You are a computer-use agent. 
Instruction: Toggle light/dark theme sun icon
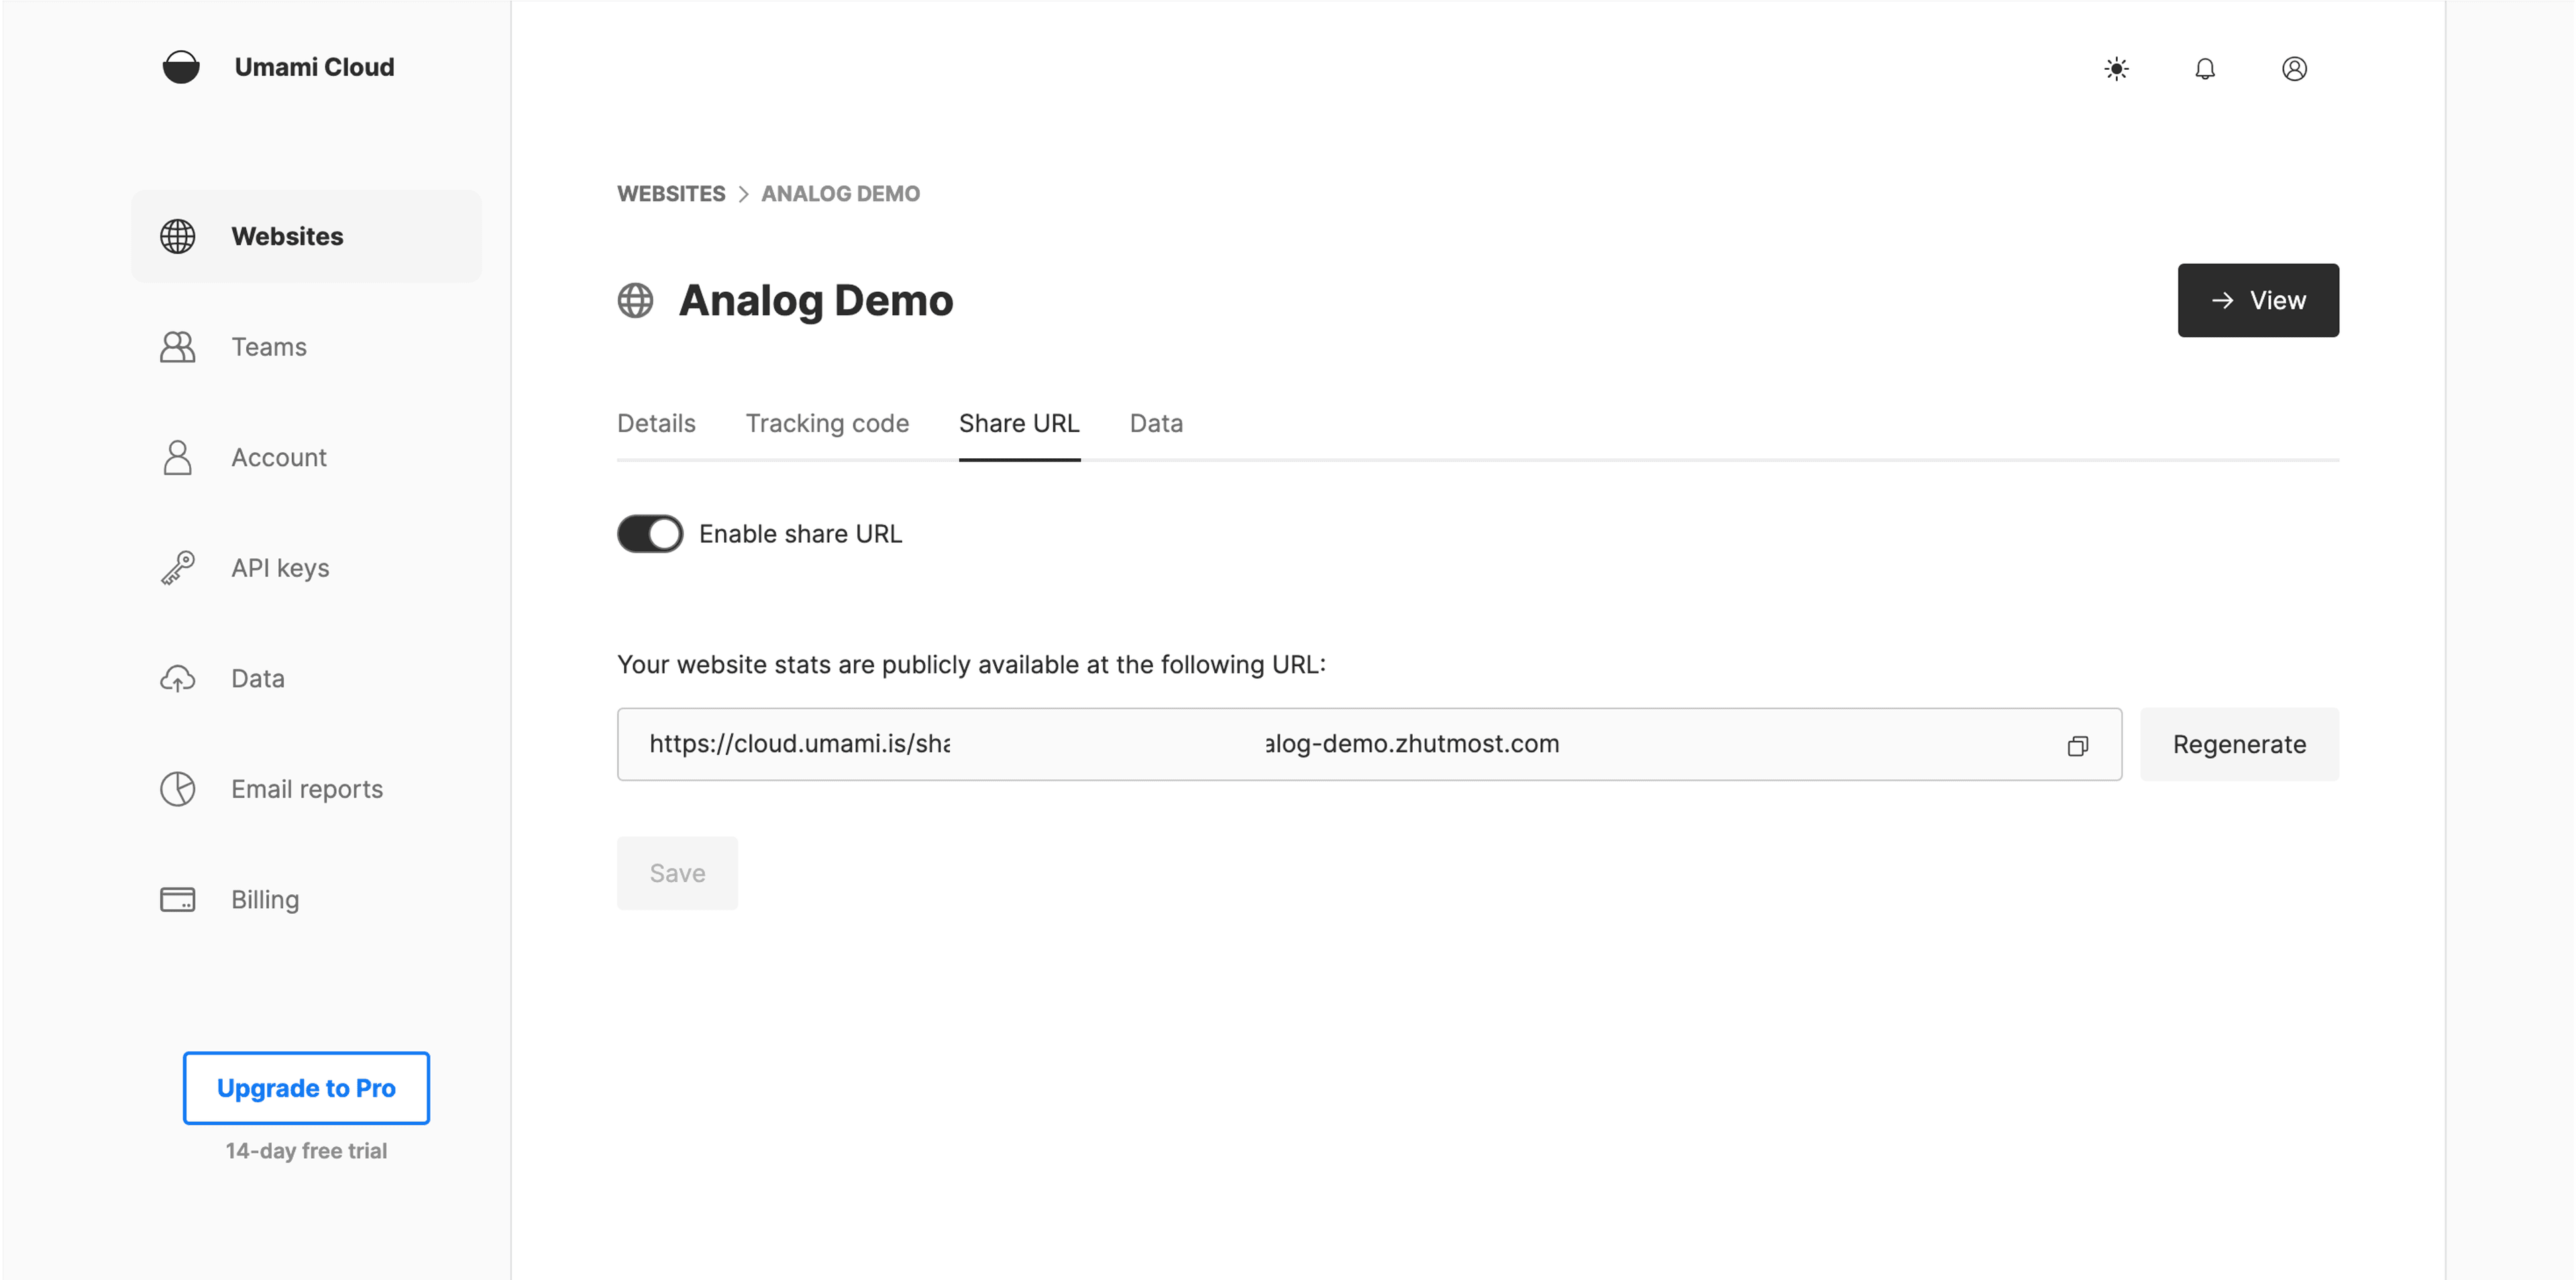pyautogui.click(x=2116, y=69)
